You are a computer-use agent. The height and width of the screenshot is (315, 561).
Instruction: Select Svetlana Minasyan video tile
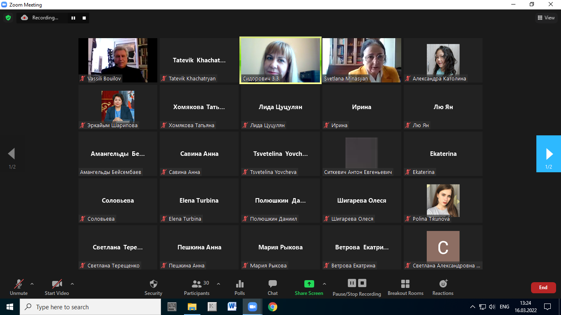click(362, 60)
